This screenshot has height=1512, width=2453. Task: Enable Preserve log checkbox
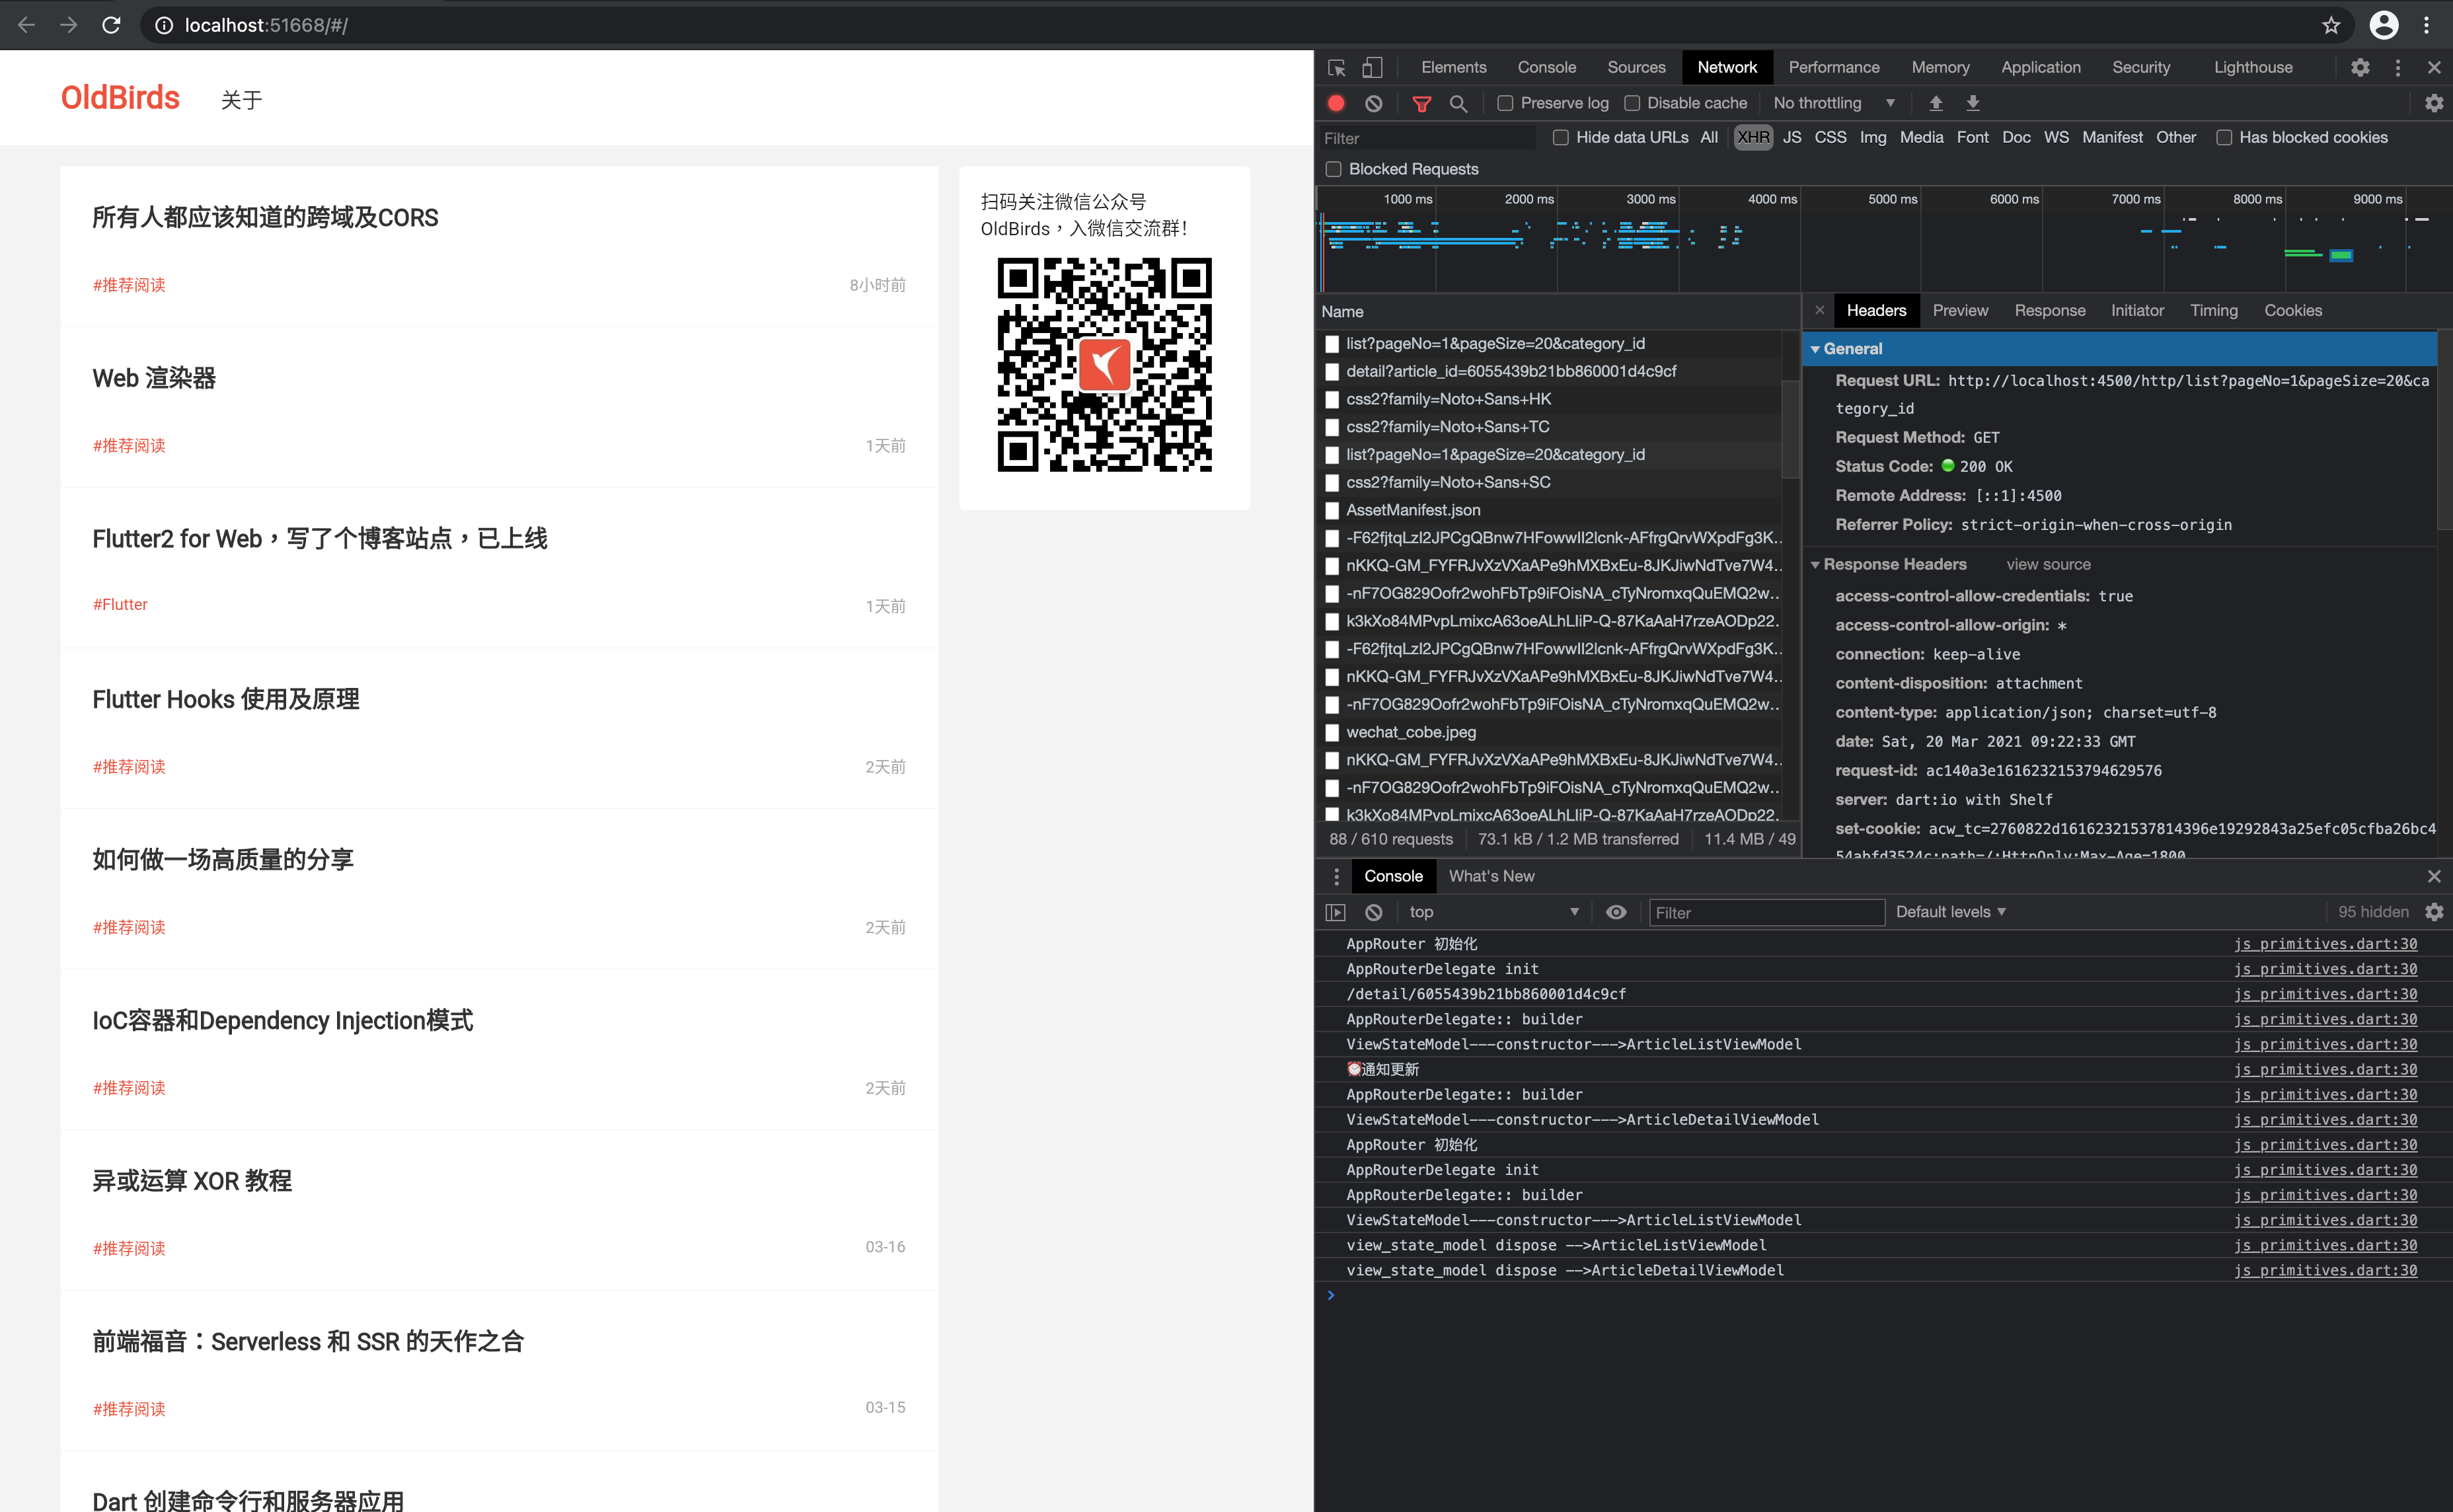pyautogui.click(x=1505, y=103)
